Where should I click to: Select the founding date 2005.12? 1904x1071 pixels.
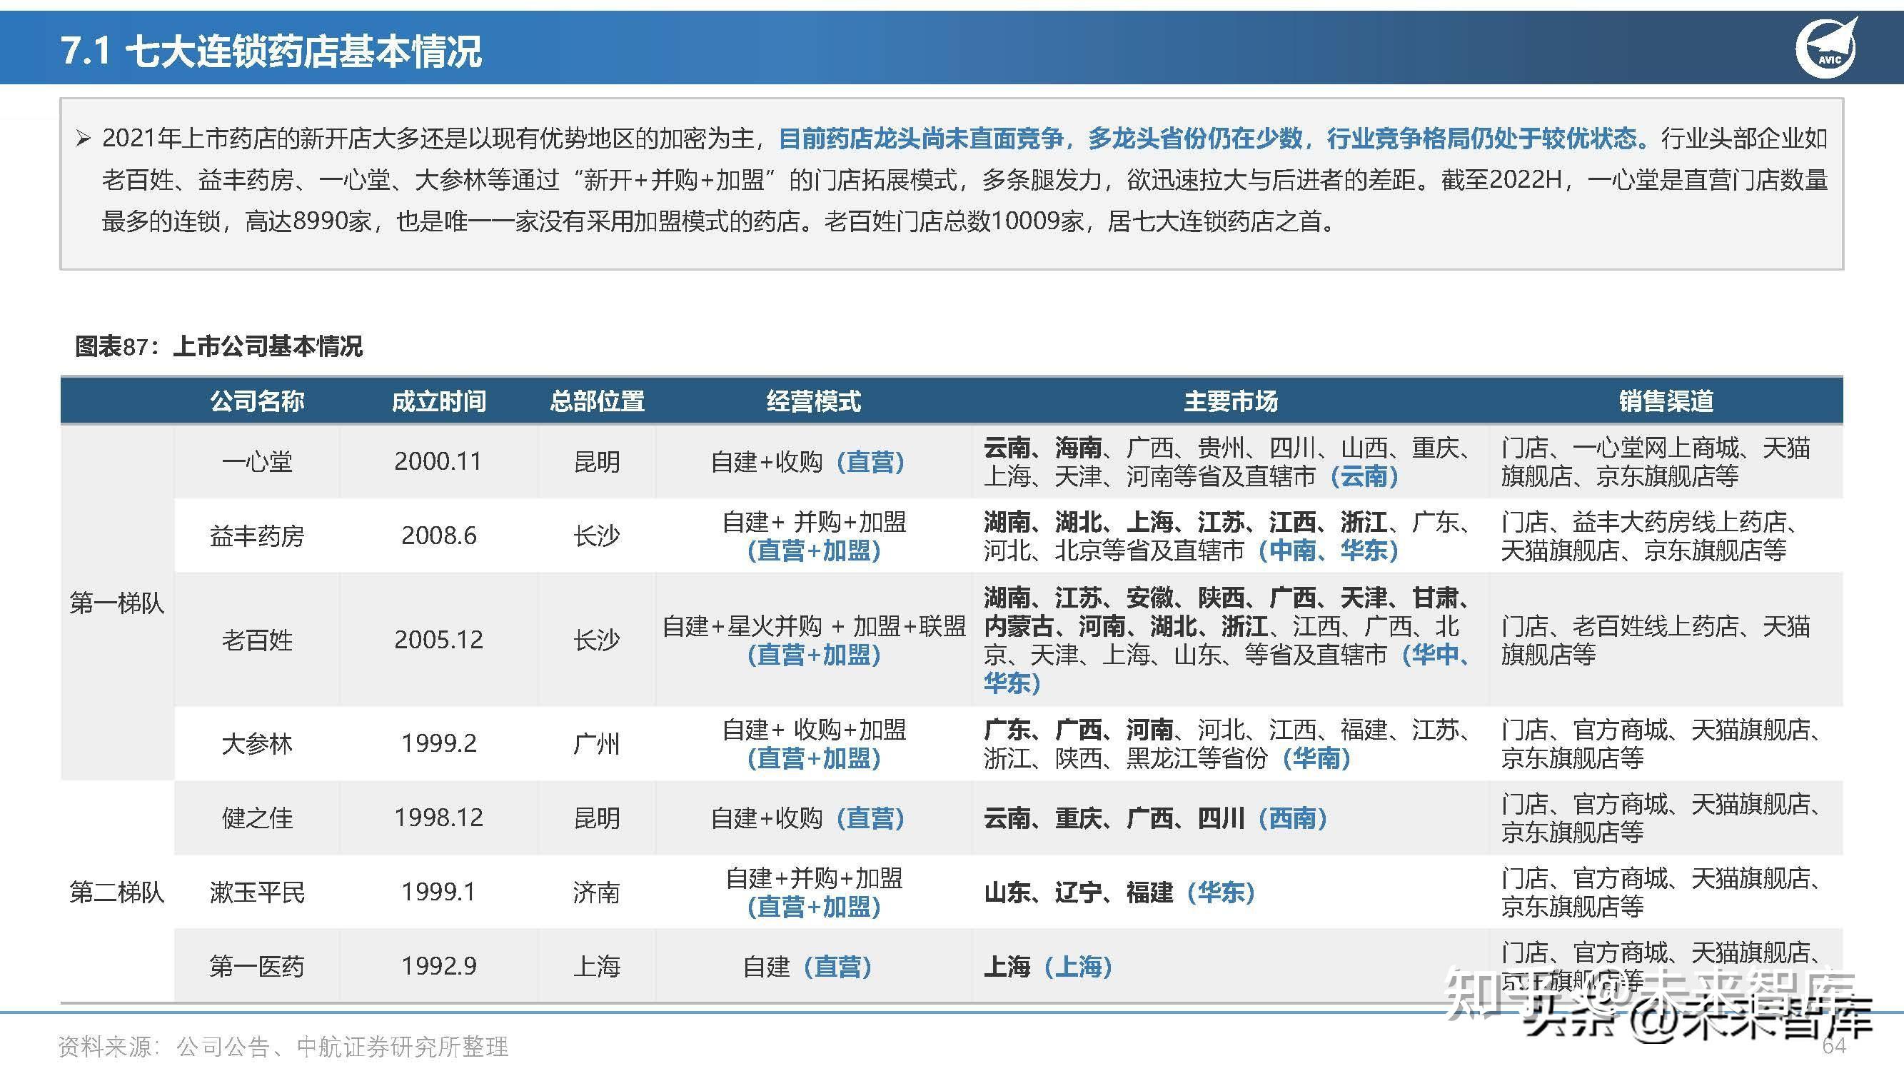438,639
